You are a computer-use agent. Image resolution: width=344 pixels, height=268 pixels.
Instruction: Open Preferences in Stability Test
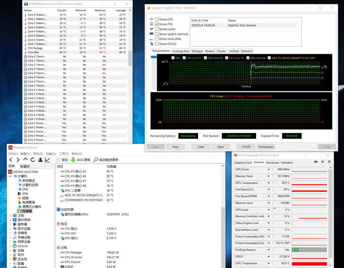click(x=266, y=147)
